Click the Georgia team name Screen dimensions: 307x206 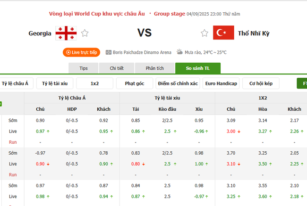pos(40,33)
